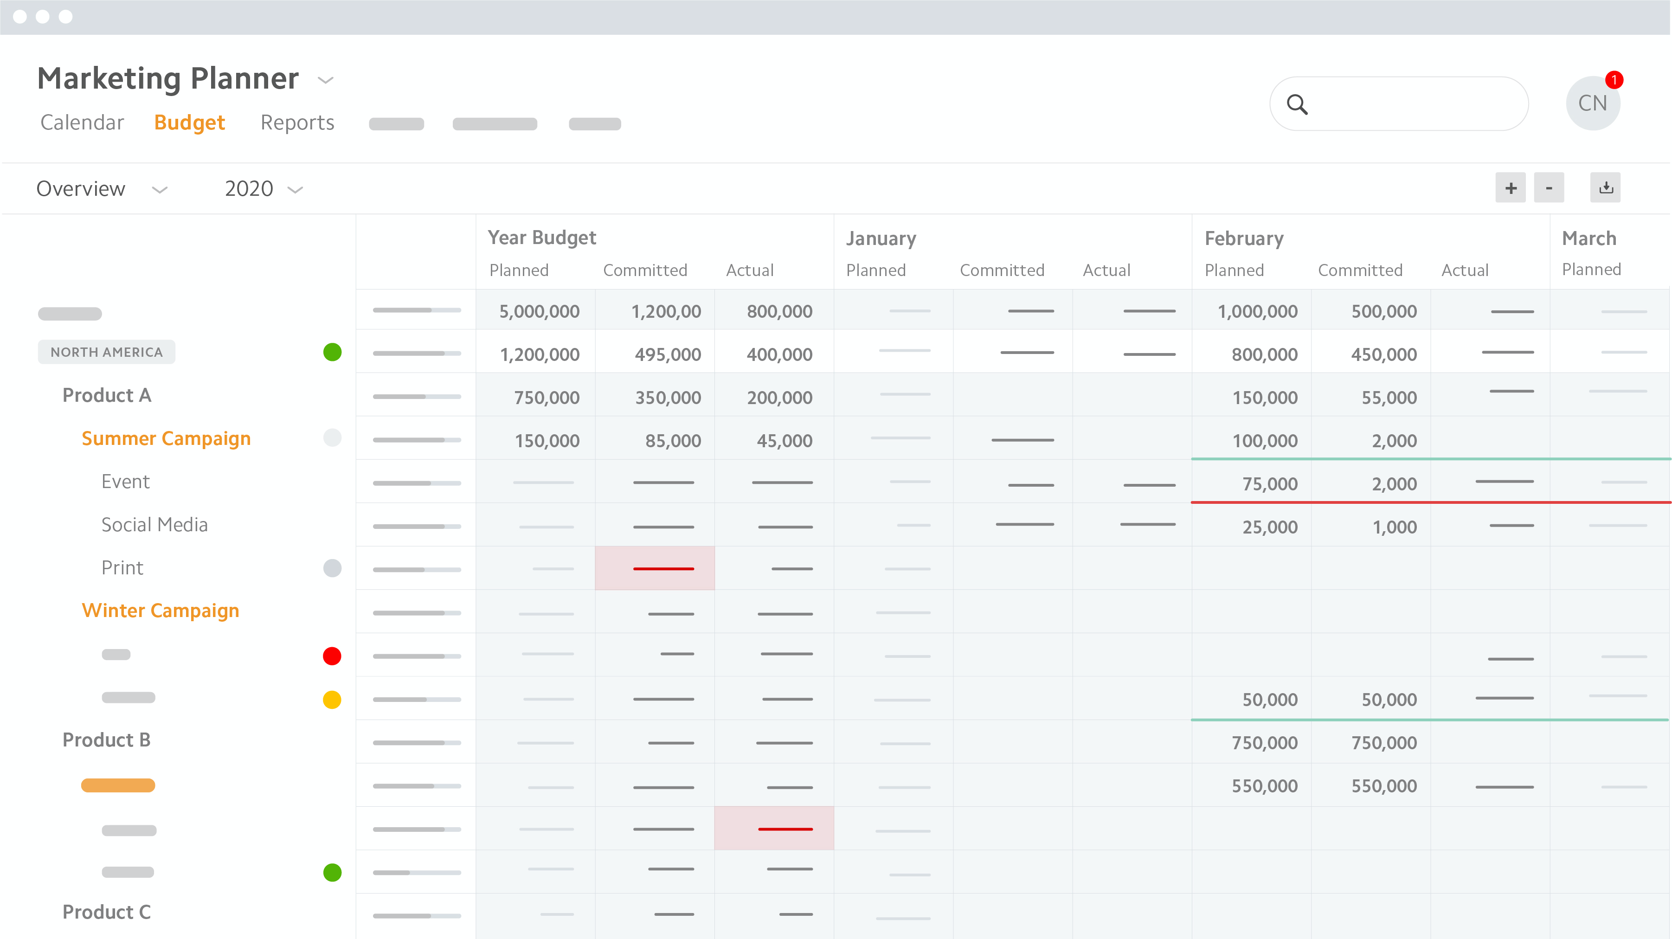Open the Overview view dropdown
The image size is (1672, 939).
(x=159, y=189)
